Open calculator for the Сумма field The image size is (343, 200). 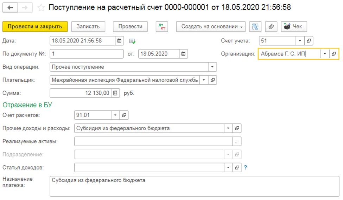[115, 93]
